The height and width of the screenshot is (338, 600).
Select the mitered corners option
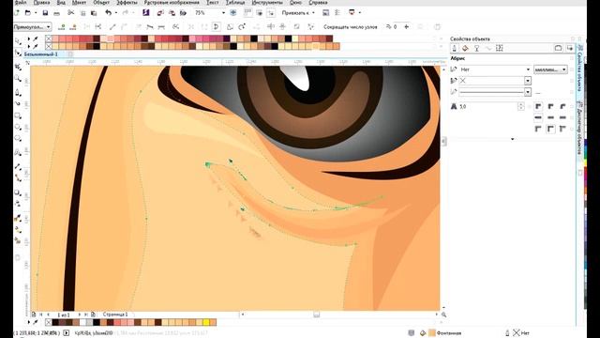(538, 106)
